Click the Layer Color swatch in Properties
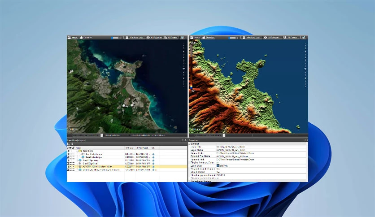Image resolution: width=375 pixels, height=217 pixels. 218,165
